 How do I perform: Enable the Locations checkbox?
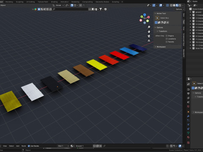click(167, 39)
